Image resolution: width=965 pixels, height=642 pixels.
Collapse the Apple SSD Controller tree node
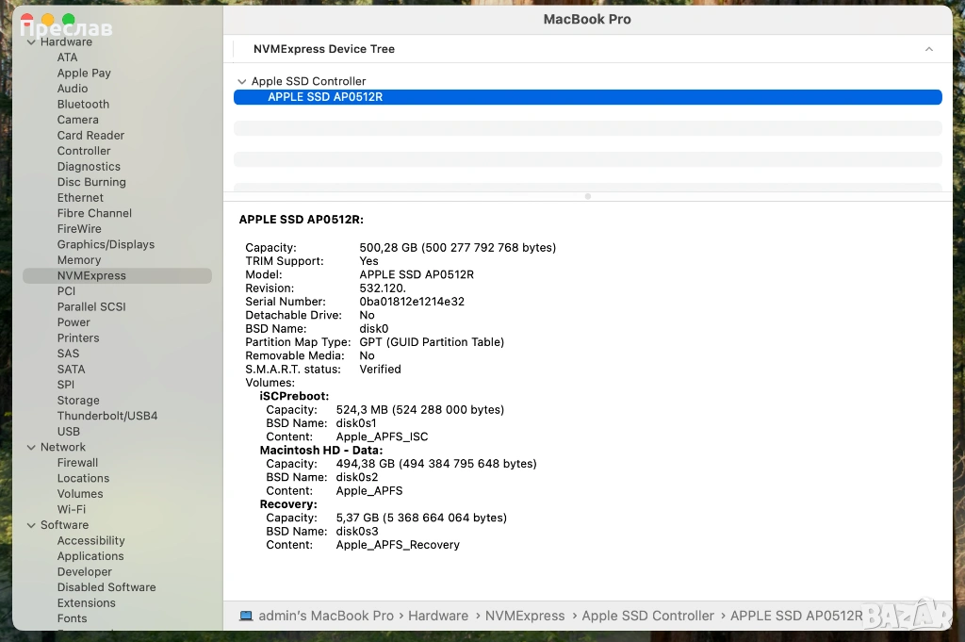pos(242,82)
